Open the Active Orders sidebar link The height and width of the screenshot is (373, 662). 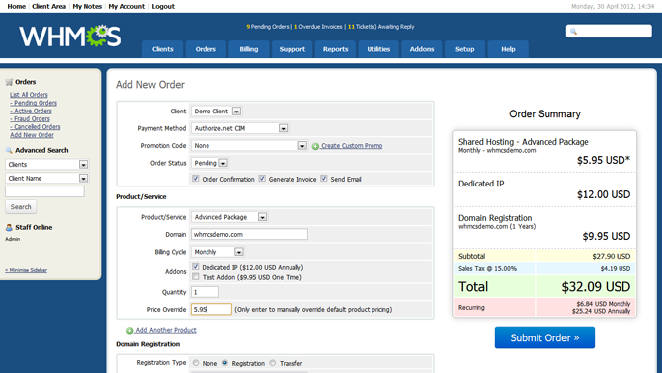pos(31,111)
